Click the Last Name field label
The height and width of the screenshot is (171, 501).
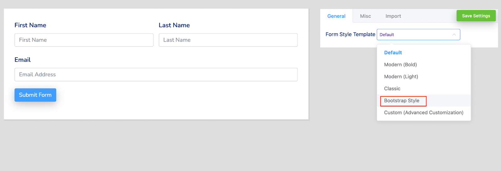click(x=174, y=25)
